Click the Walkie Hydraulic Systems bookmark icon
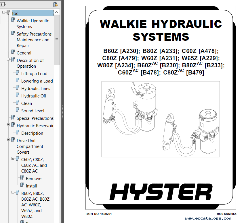 point(13,20)
